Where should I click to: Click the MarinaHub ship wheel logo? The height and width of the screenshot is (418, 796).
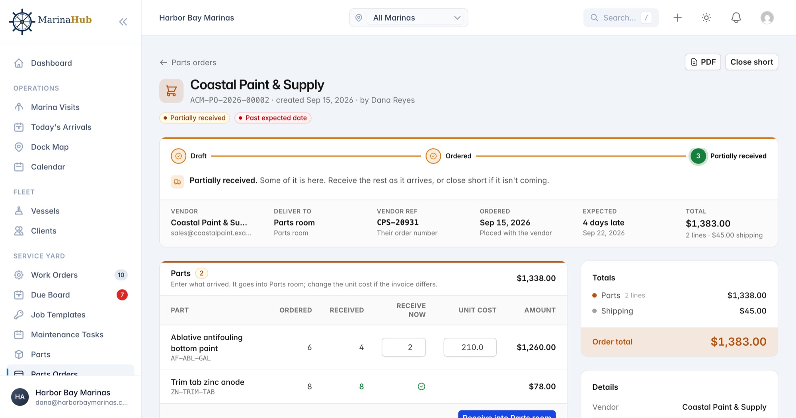21,21
